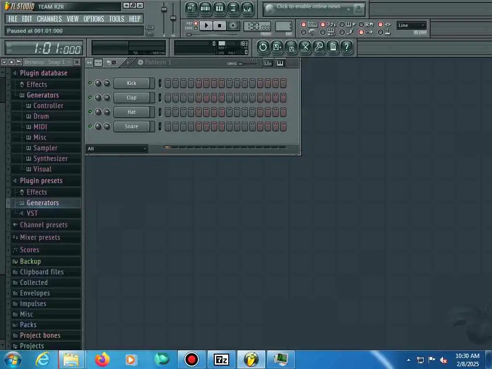The height and width of the screenshot is (369, 492).
Task: Click the question mark help icon
Action: [x=347, y=48]
